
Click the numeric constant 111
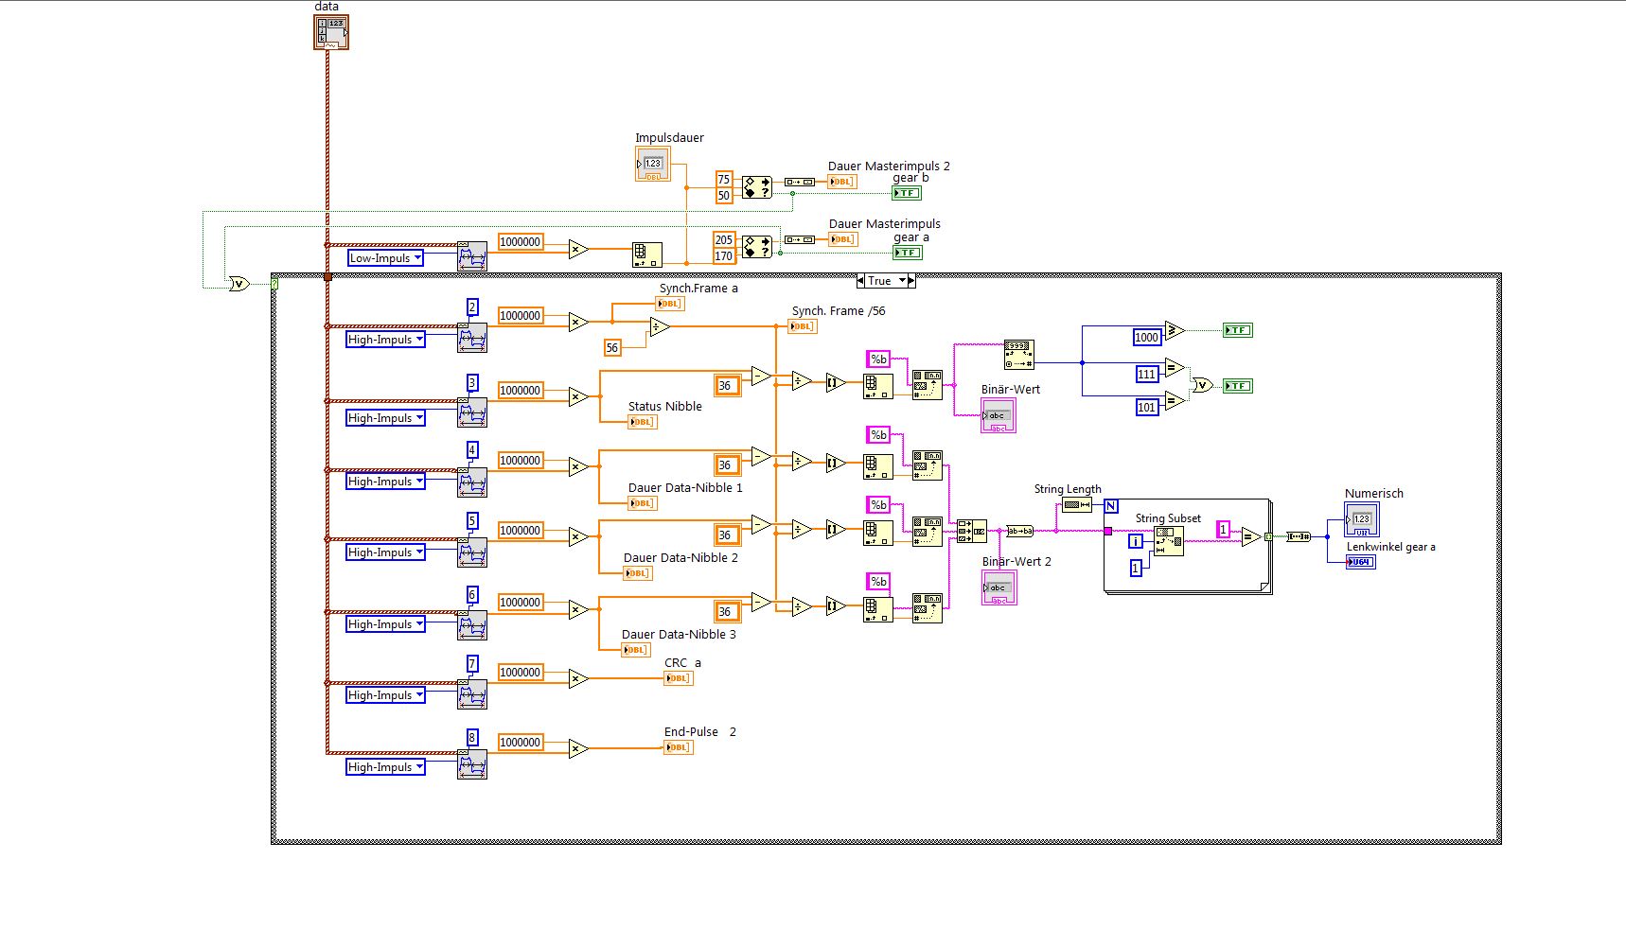pyautogui.click(x=1146, y=374)
